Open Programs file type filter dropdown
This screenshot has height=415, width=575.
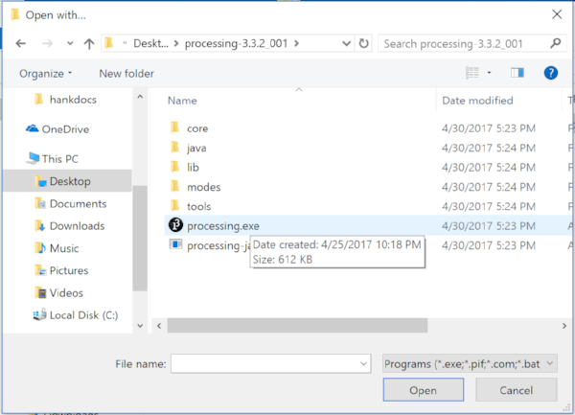470,363
